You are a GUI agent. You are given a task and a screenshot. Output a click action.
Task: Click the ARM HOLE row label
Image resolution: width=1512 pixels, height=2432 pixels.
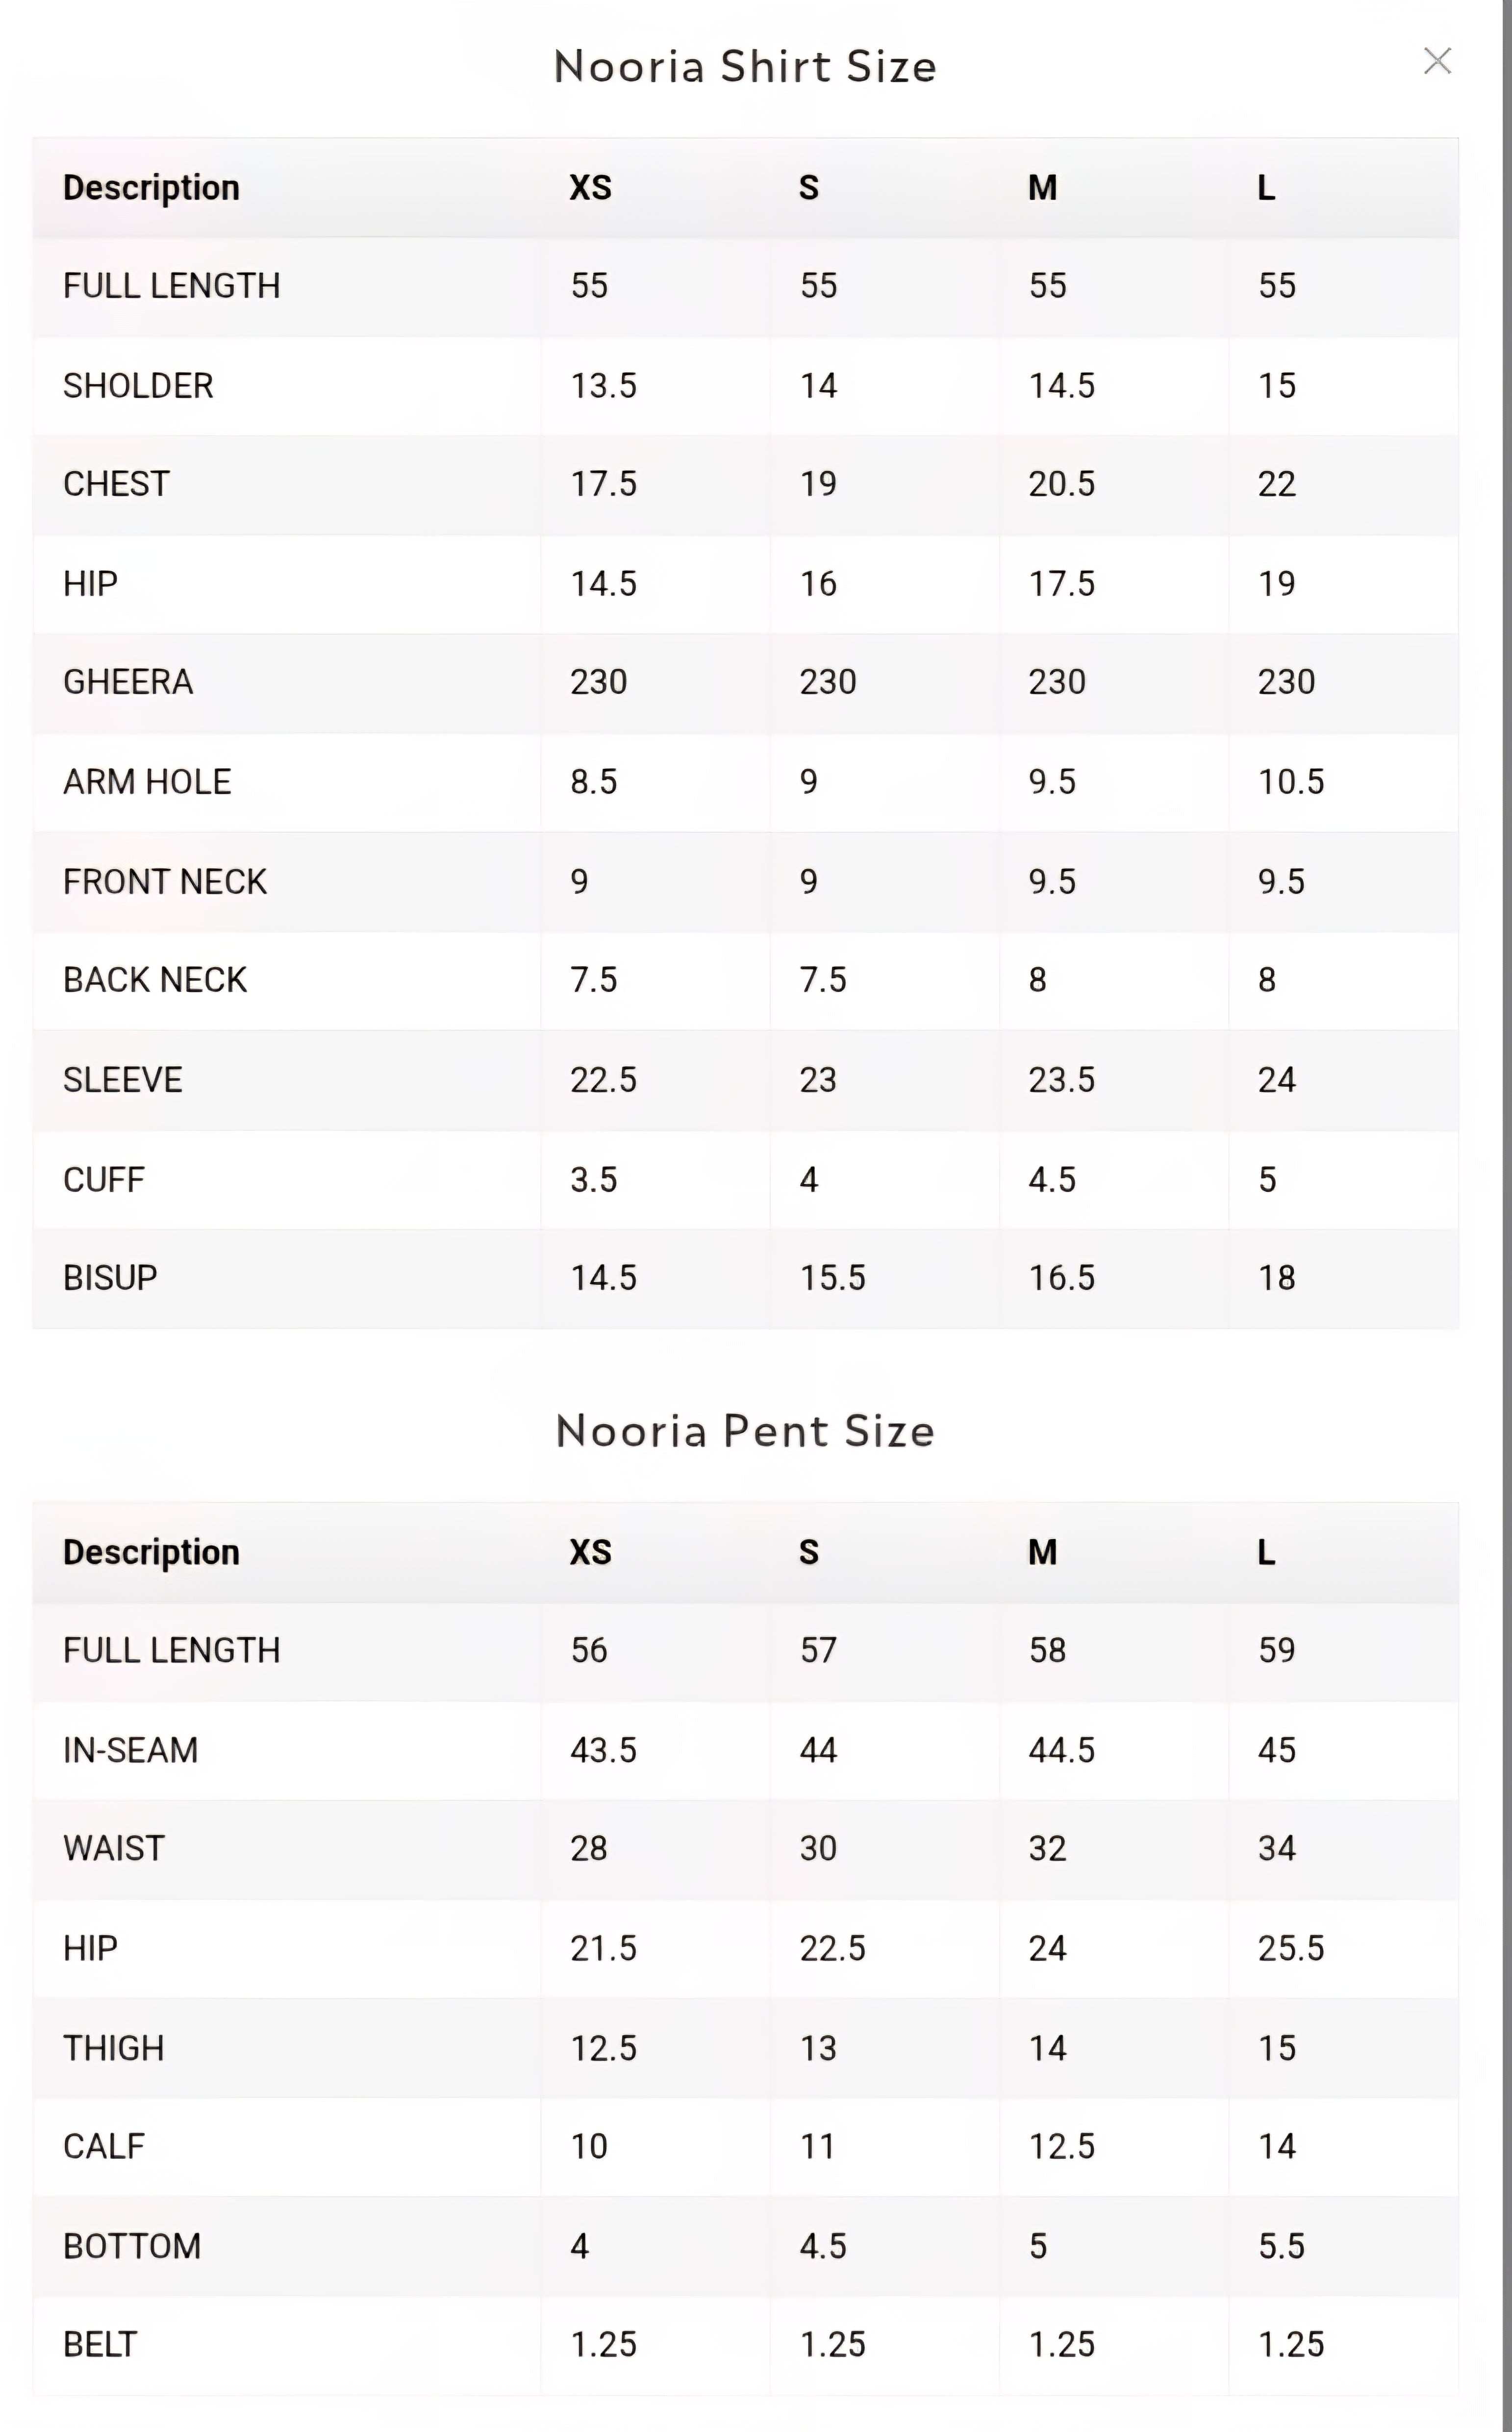pyautogui.click(x=147, y=782)
